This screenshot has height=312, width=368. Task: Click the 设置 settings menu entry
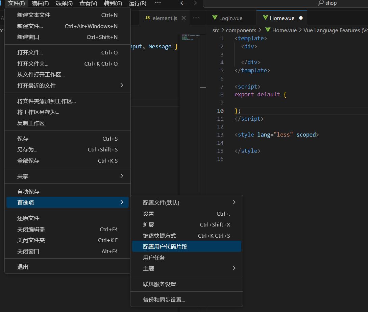point(149,214)
